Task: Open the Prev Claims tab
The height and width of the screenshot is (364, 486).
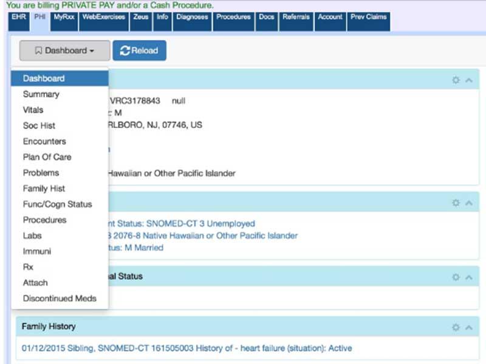Action: click(369, 21)
